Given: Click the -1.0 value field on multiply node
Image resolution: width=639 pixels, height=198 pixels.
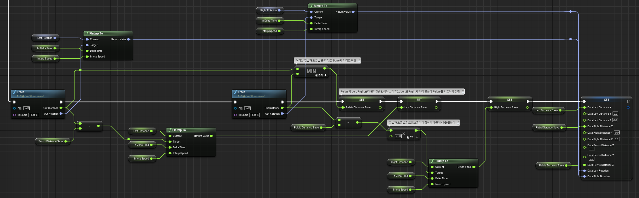Looking at the screenshot, I should point(398,136).
